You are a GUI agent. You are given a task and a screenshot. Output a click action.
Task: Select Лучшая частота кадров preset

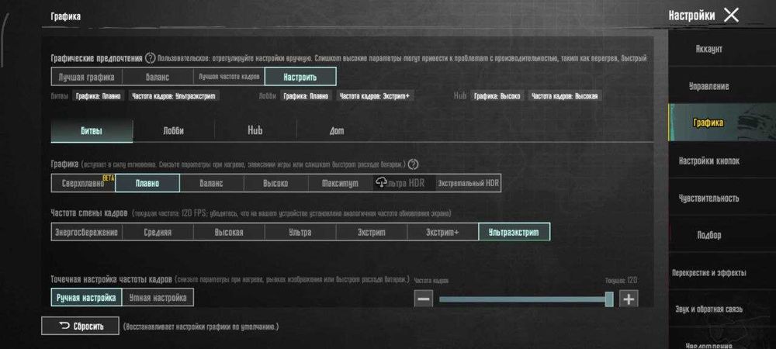(229, 77)
